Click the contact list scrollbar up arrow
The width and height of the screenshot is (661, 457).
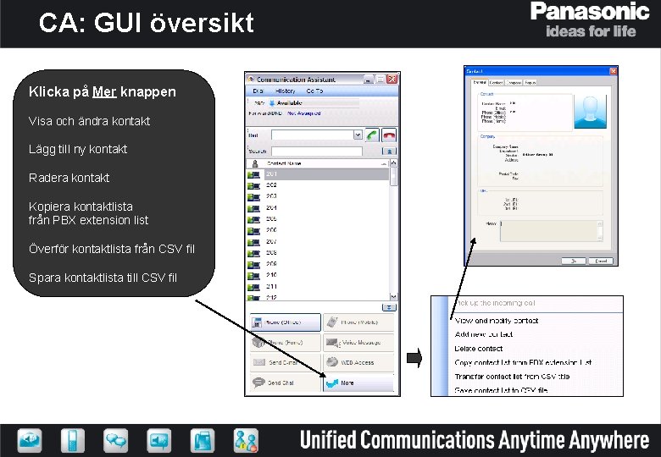tap(393, 162)
